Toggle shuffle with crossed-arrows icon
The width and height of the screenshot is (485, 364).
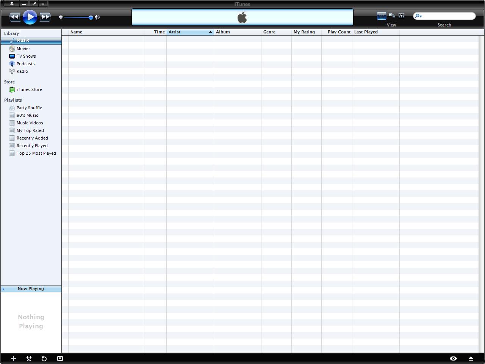click(x=29, y=358)
